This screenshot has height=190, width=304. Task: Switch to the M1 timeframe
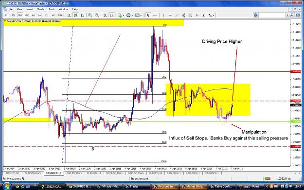pos(7,15)
